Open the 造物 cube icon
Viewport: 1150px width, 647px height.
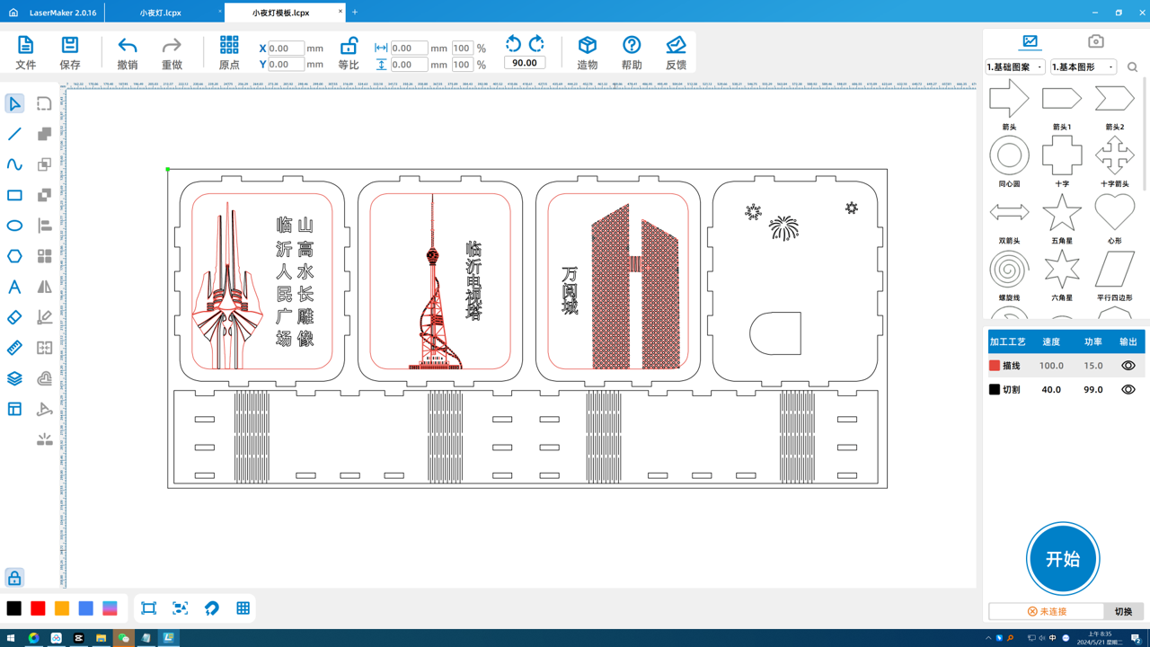click(x=588, y=45)
